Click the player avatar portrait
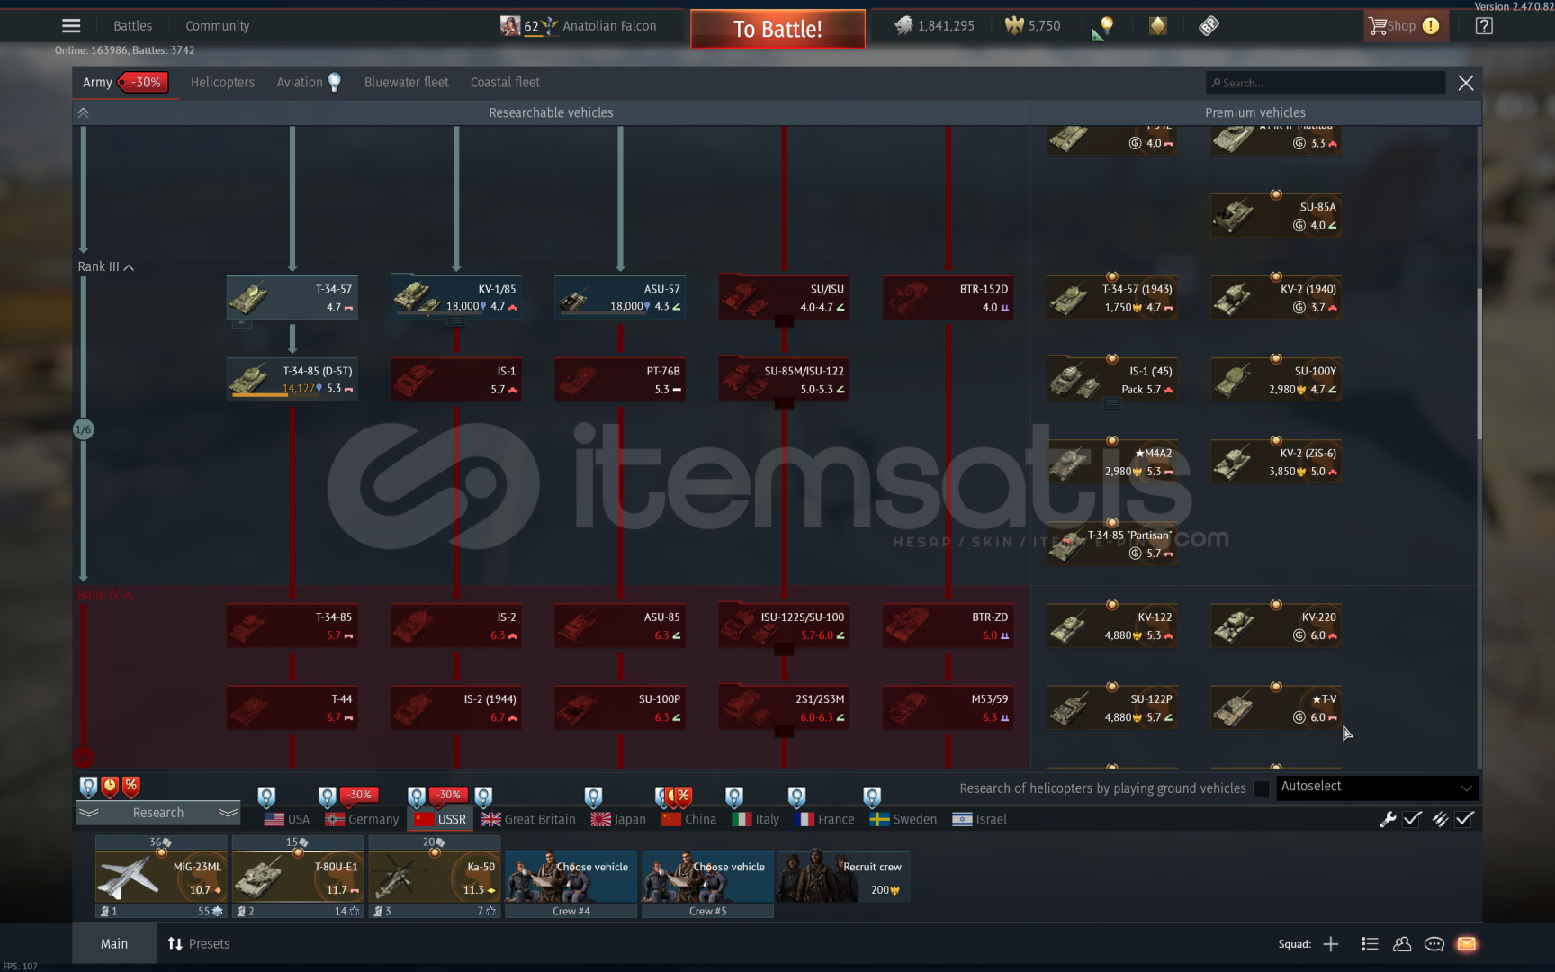 [x=510, y=26]
